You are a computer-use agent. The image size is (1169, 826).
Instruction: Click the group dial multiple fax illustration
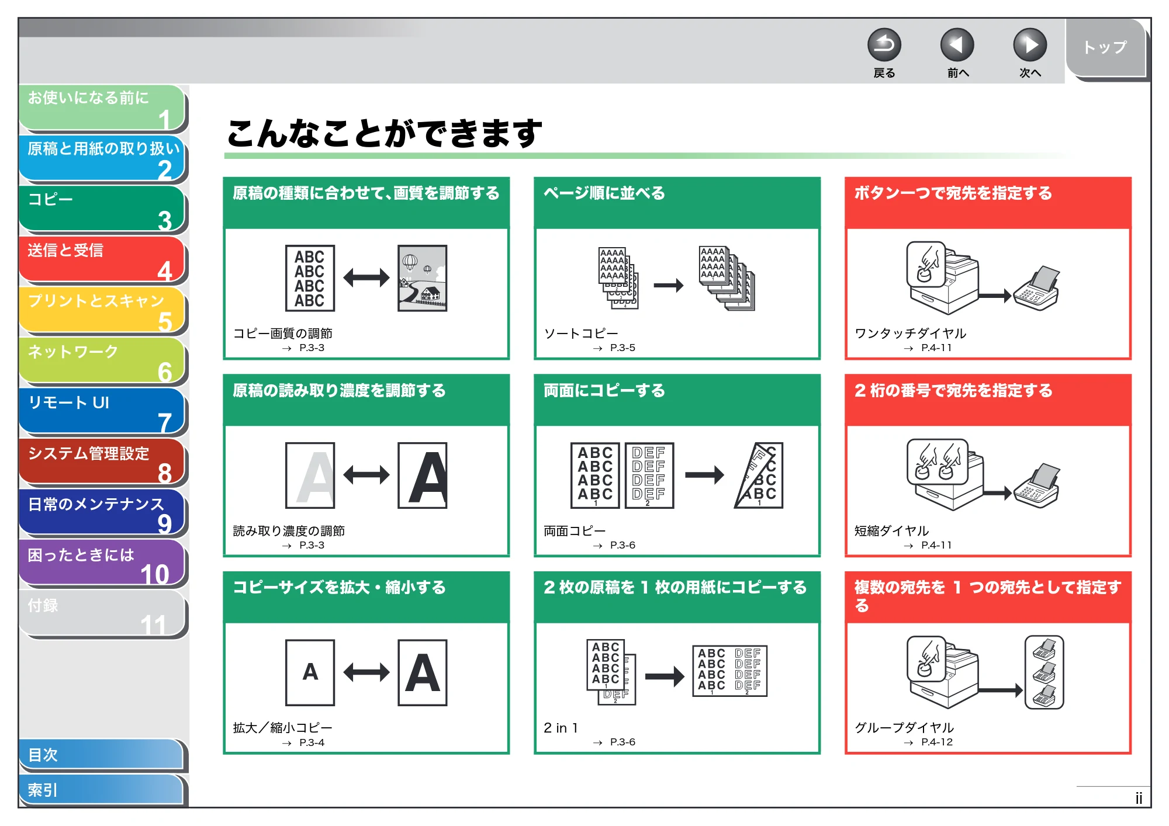(985, 672)
